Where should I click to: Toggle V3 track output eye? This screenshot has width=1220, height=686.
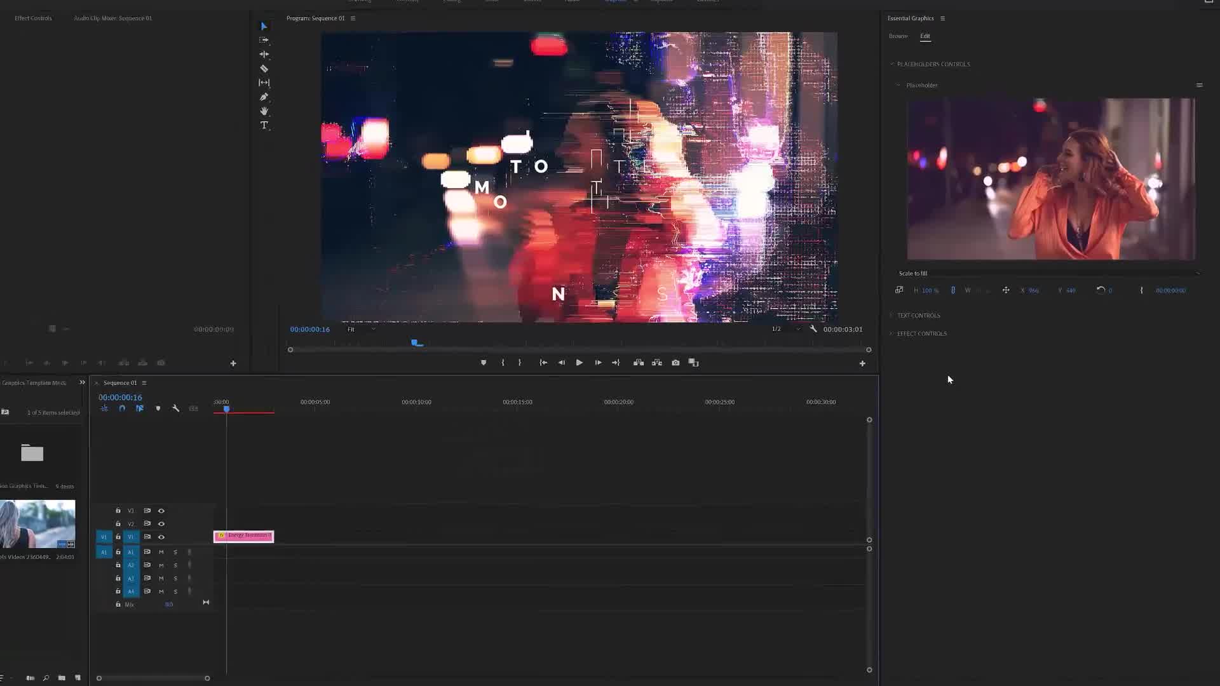tap(161, 511)
